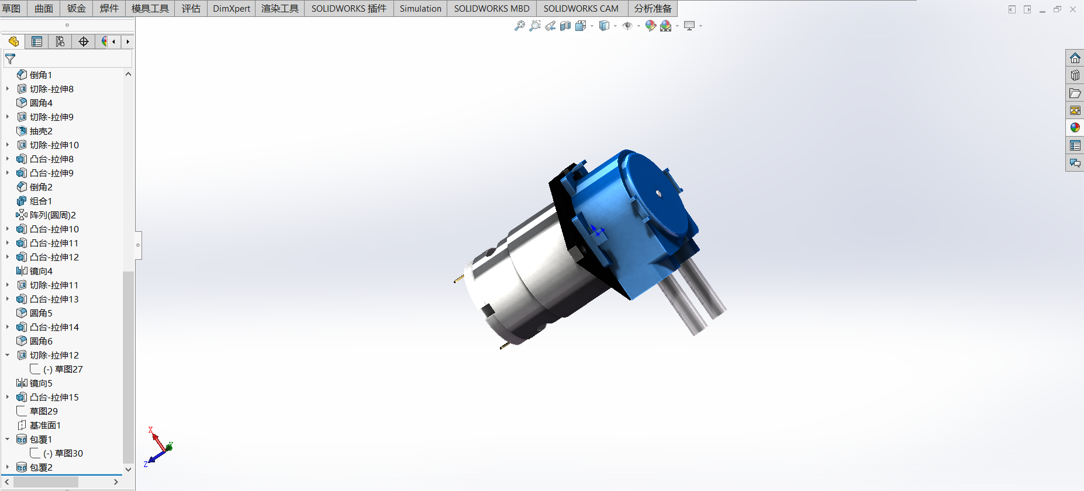Open the View Orientation cube
This screenshot has width=1084, height=491.
(581, 26)
